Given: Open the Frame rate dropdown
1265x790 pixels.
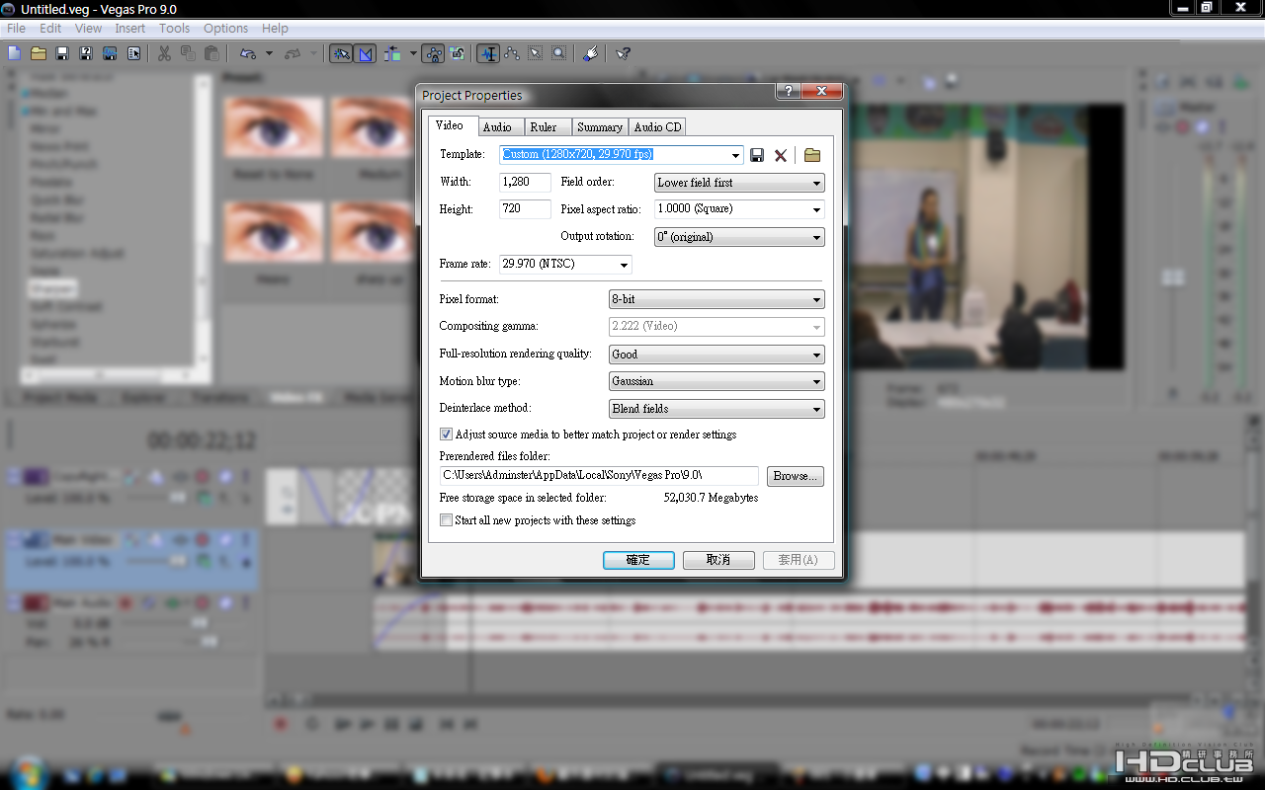Looking at the screenshot, I should point(565,265).
